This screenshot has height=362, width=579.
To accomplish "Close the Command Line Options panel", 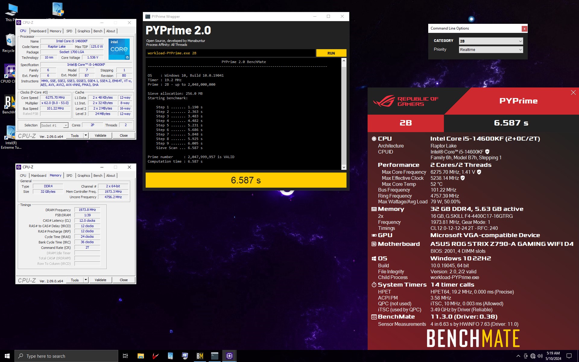I will coord(524,28).
